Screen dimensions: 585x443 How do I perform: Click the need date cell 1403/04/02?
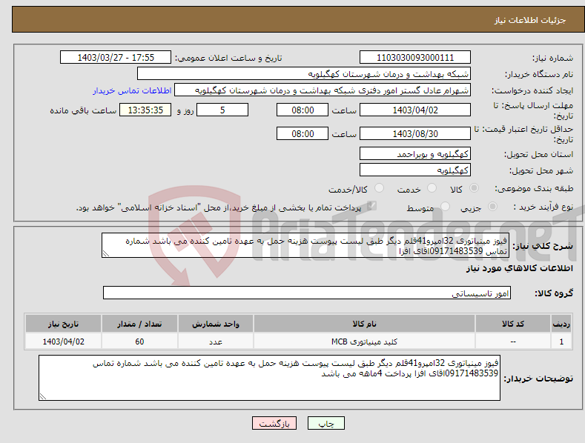(64, 342)
